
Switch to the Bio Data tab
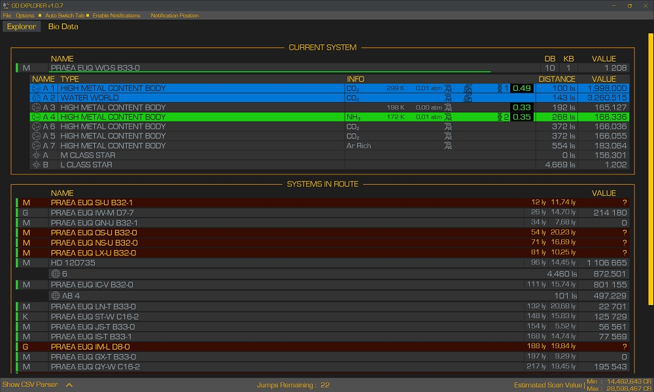63,27
